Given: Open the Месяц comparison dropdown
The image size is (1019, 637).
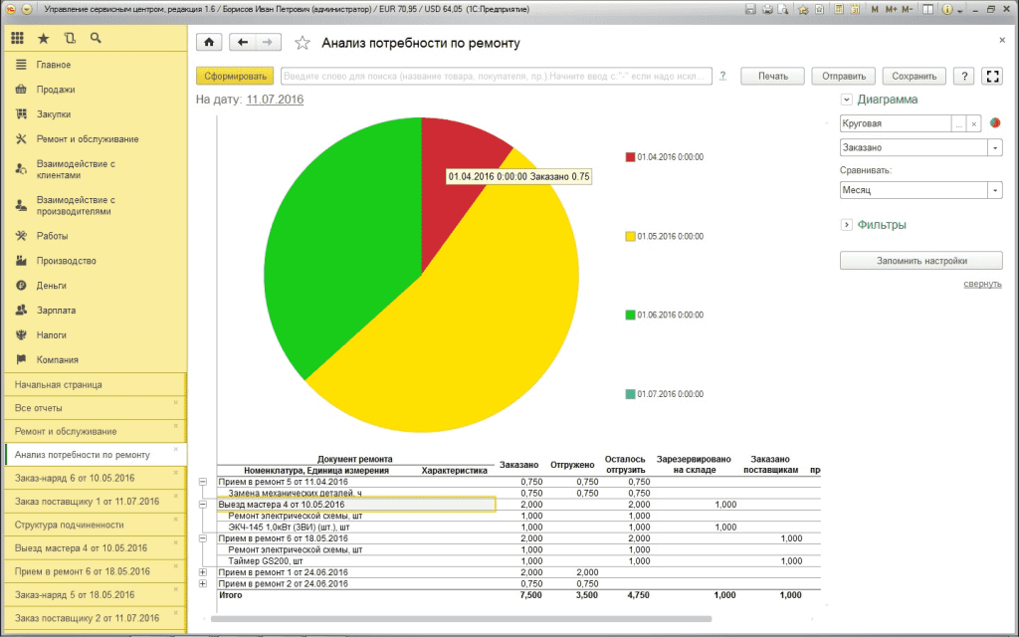Looking at the screenshot, I should coord(995,190).
